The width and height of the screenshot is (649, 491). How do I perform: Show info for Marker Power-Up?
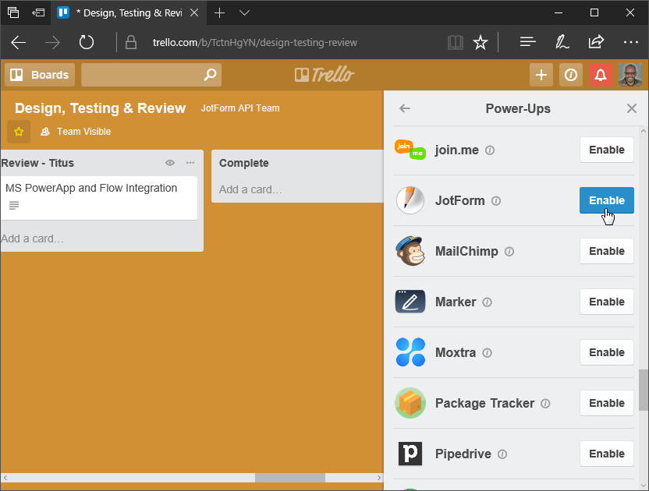488,302
